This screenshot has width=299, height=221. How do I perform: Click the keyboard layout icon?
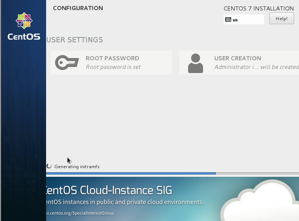228,19
